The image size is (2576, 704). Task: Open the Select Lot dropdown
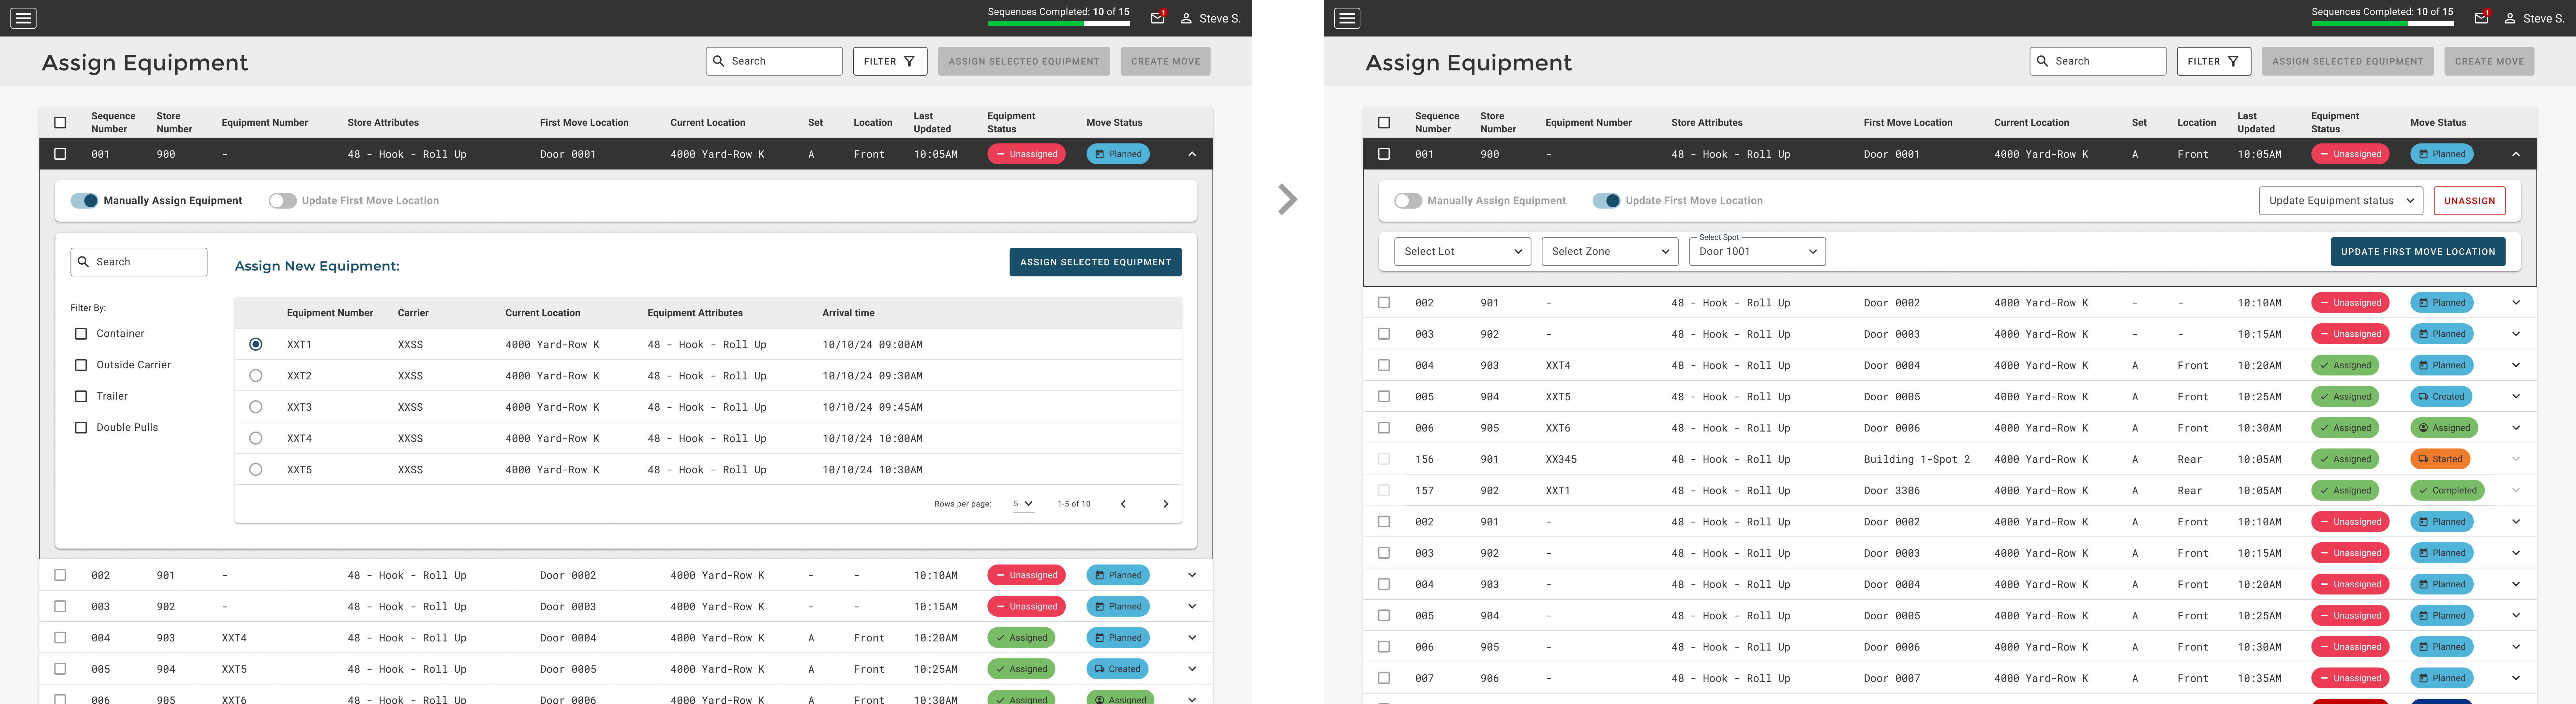click(x=1462, y=252)
